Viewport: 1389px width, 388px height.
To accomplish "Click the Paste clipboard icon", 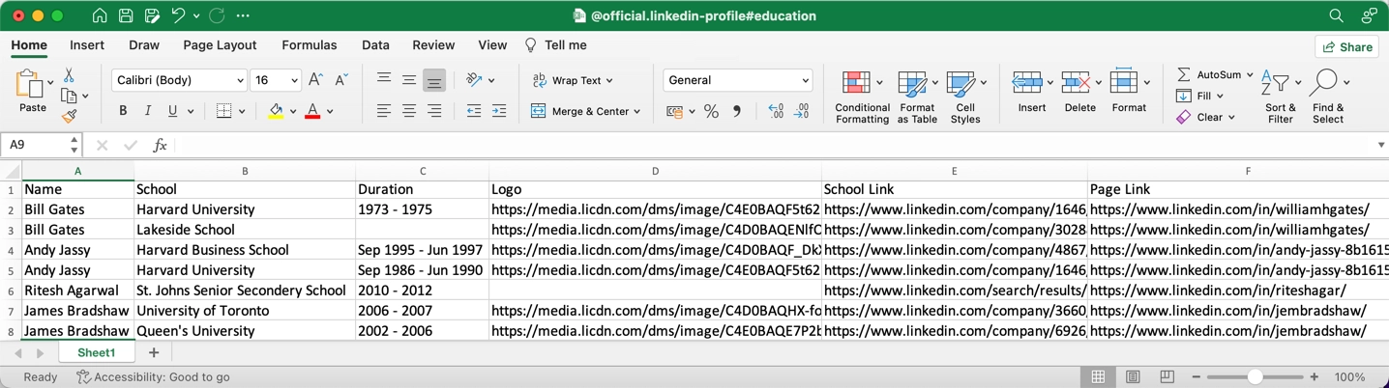I will [x=29, y=85].
